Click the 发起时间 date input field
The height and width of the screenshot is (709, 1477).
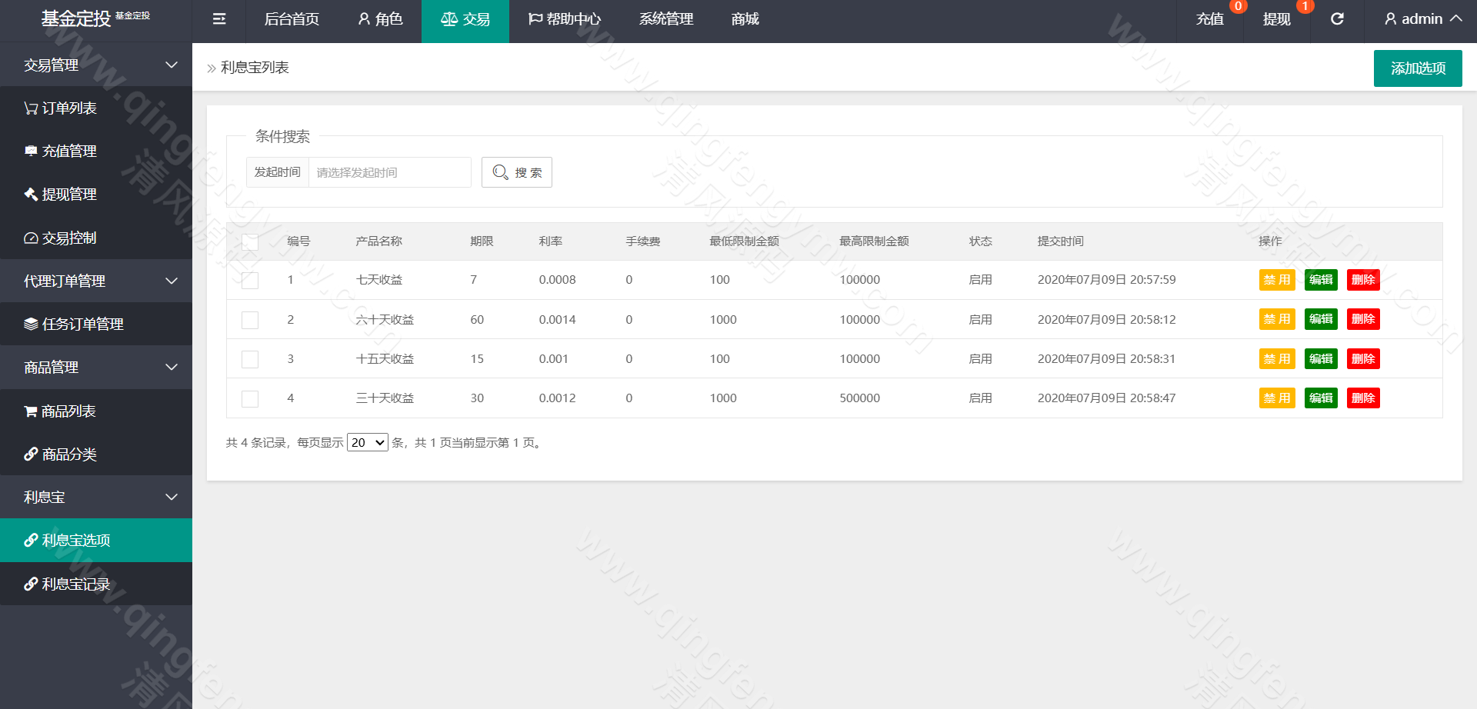[x=389, y=172]
